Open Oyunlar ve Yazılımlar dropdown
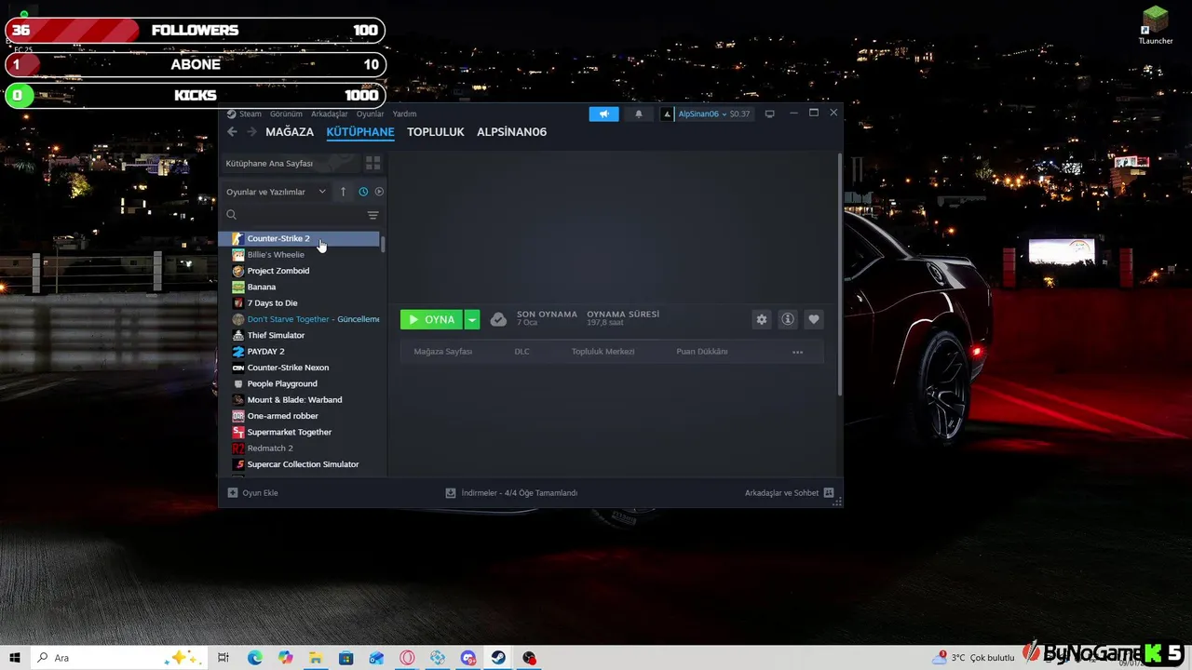 [x=276, y=192]
